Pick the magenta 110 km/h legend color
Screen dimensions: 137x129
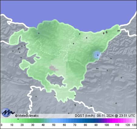[x=117, y=120]
